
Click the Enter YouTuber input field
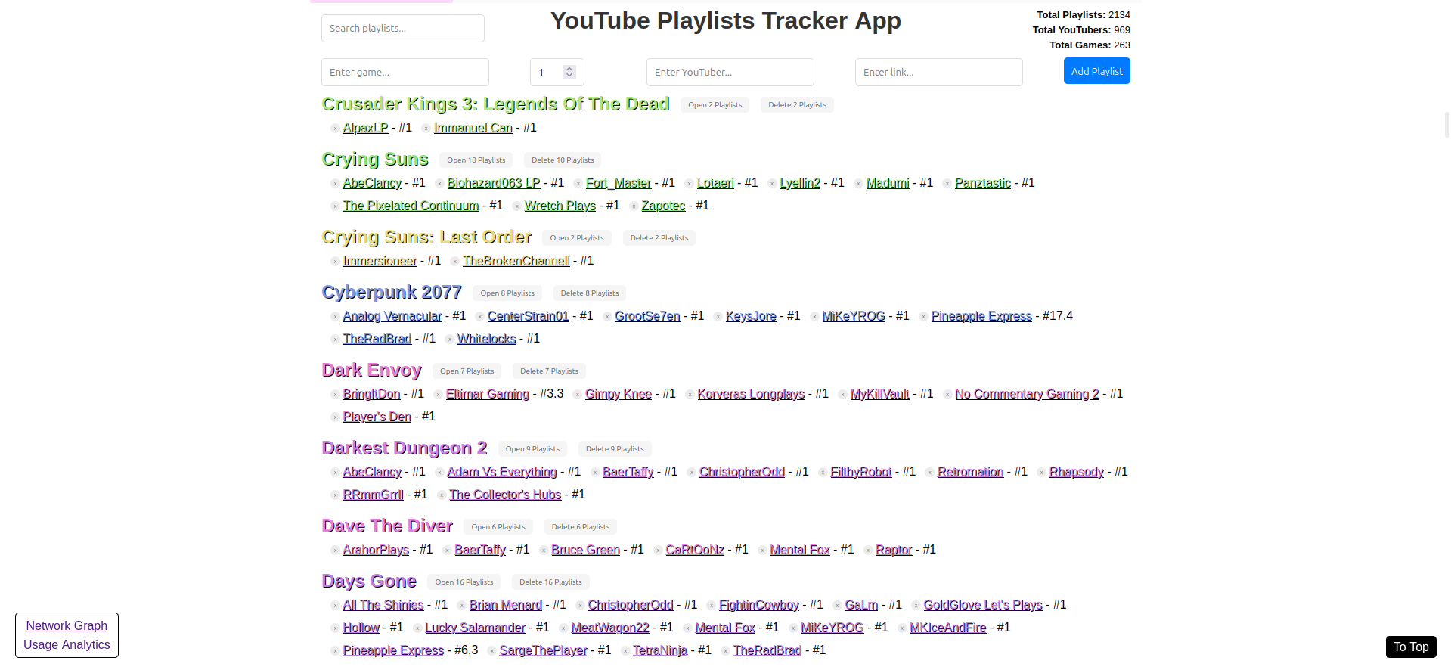coord(729,72)
